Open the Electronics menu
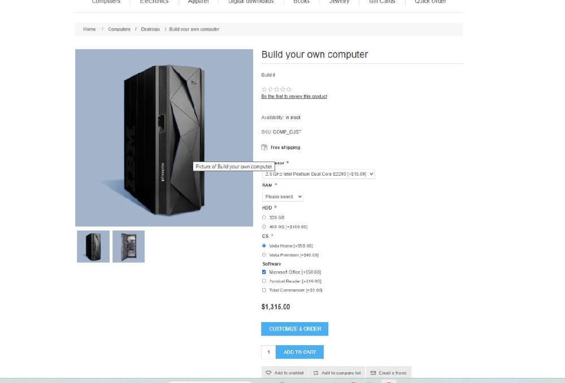Image resolution: width=565 pixels, height=383 pixels. click(154, 2)
